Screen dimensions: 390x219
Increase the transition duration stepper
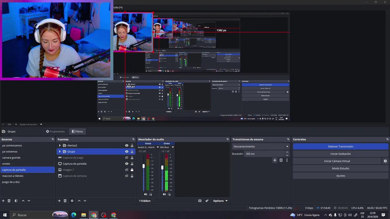tap(287, 152)
